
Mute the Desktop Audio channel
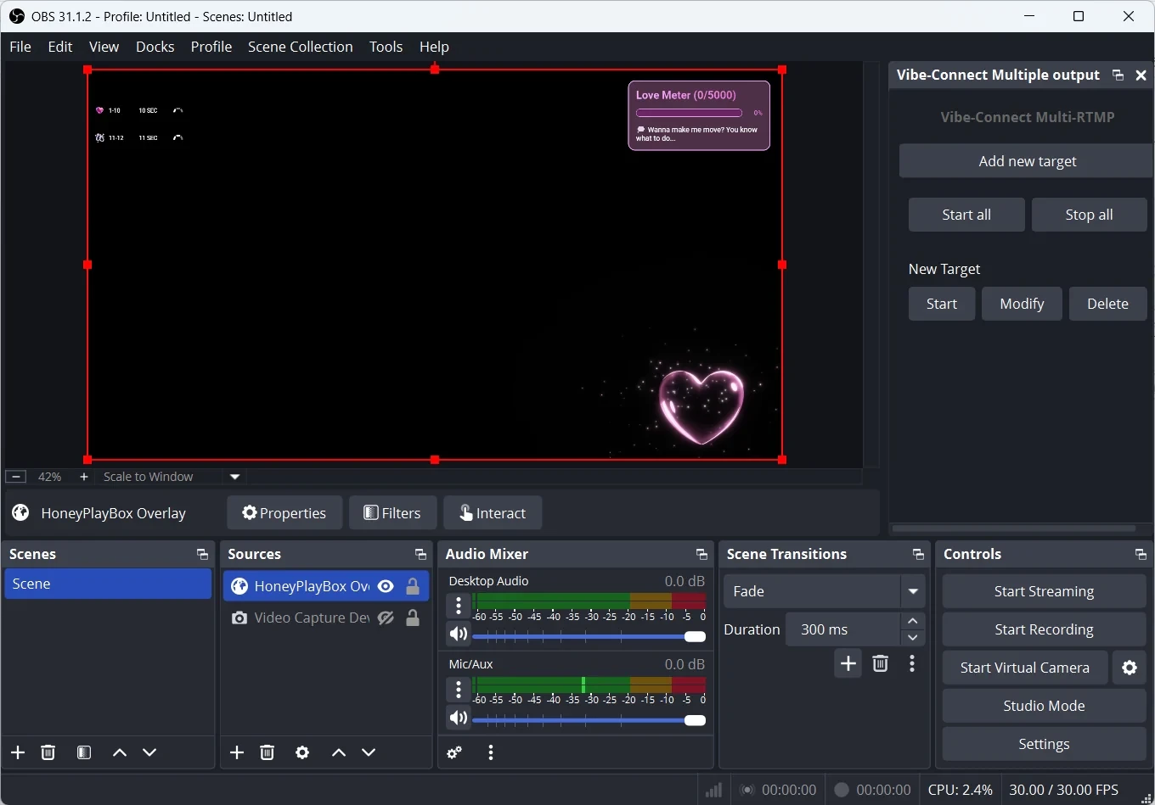pos(459,634)
